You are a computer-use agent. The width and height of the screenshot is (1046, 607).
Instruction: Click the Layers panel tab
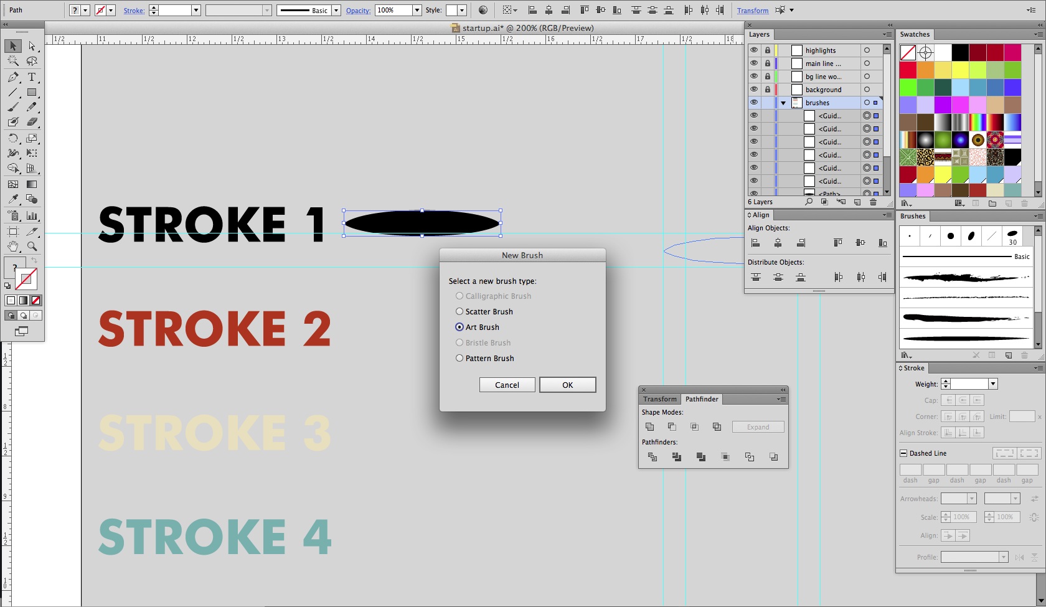tap(759, 34)
